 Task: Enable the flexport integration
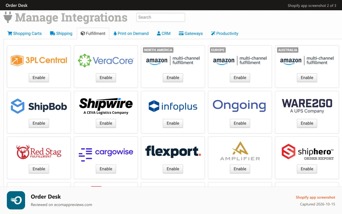[x=173, y=169]
